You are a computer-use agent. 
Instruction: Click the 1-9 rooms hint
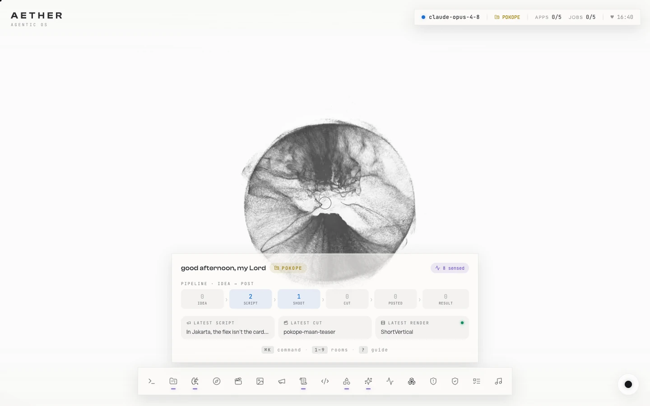pyautogui.click(x=330, y=350)
